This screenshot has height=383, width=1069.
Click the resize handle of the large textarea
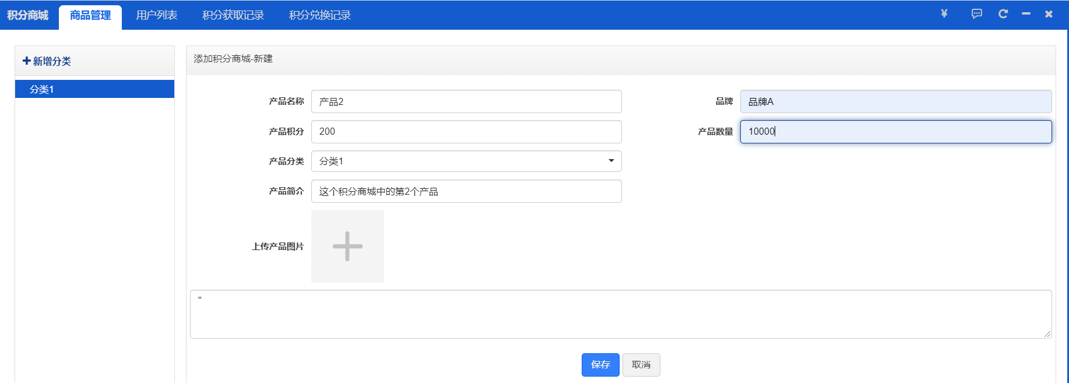1047,334
